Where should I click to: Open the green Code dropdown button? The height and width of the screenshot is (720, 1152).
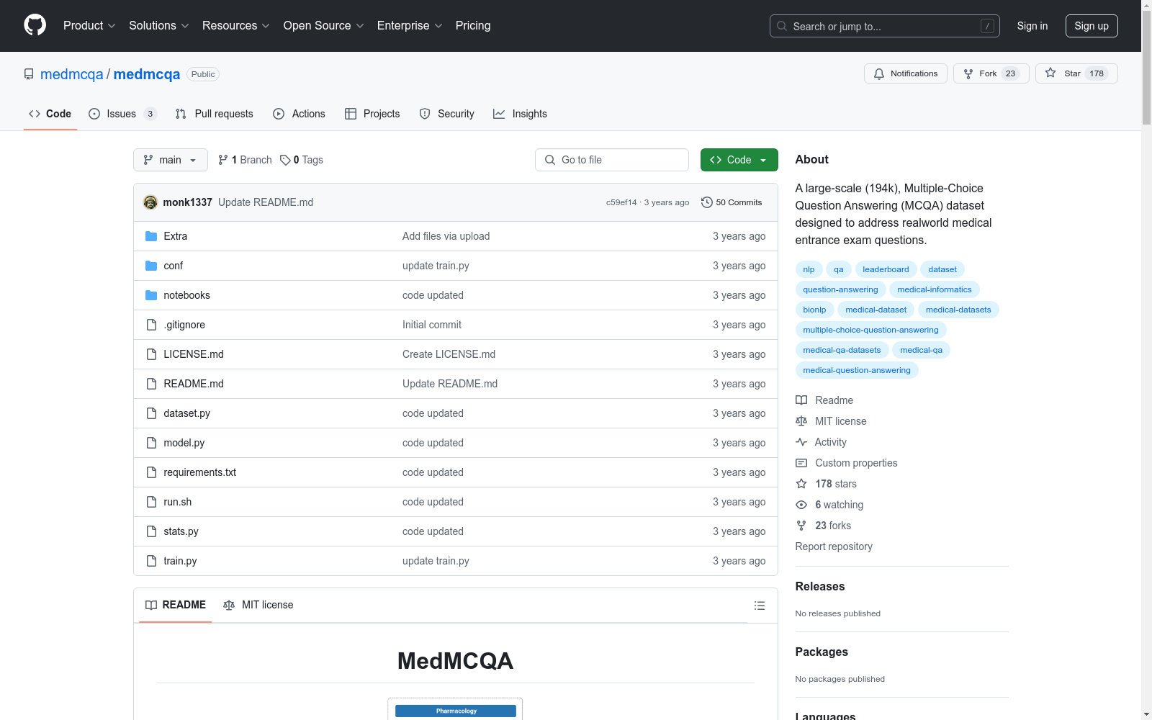[739, 160]
